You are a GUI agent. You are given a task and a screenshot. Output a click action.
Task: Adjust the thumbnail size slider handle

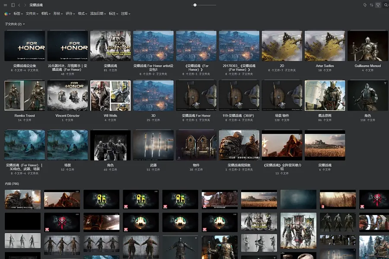click(195, 5)
